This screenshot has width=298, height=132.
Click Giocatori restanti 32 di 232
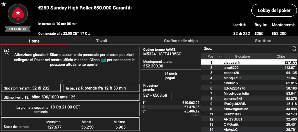[26, 88]
